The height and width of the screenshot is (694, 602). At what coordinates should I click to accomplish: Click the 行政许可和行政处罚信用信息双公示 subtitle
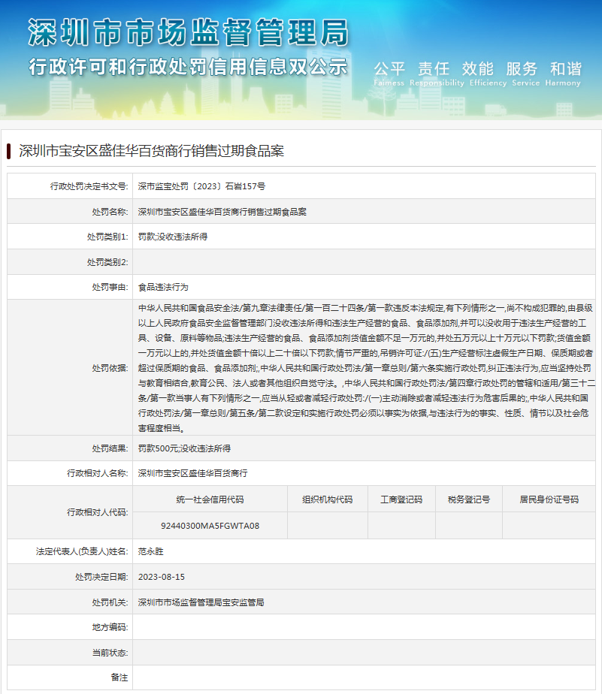tap(187, 66)
